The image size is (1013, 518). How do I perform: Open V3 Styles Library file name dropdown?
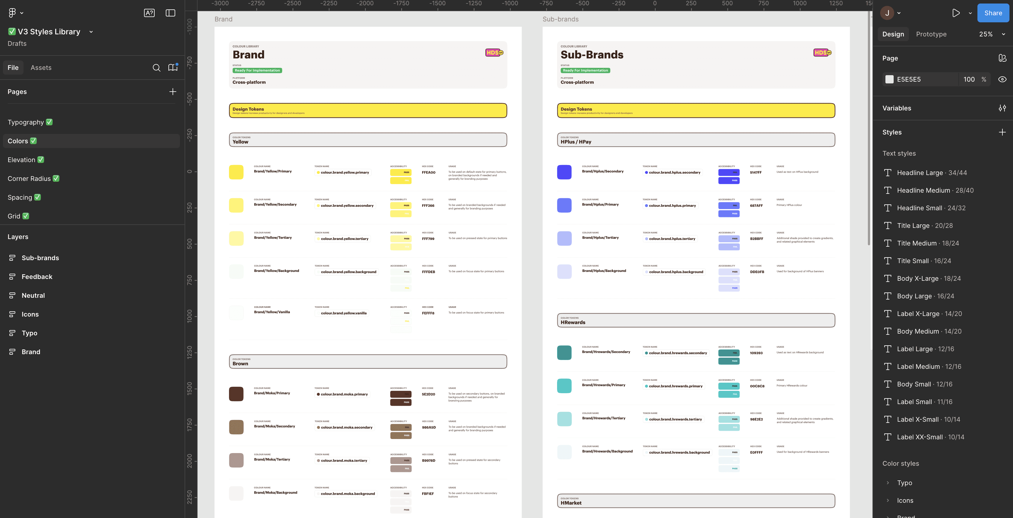click(x=91, y=32)
